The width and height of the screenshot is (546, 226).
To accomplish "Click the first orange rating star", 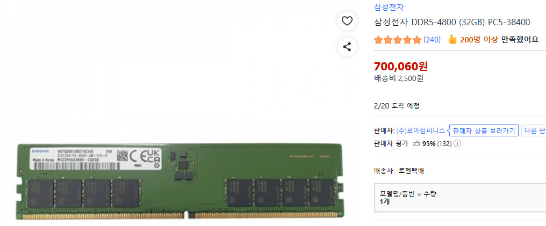I will [378, 40].
